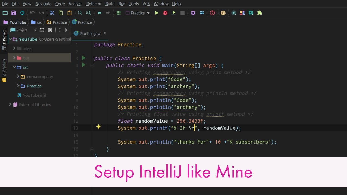Open the Tools menu
Image resolution: width=347 pixels, height=195 pixels.
pyautogui.click(x=134, y=4)
